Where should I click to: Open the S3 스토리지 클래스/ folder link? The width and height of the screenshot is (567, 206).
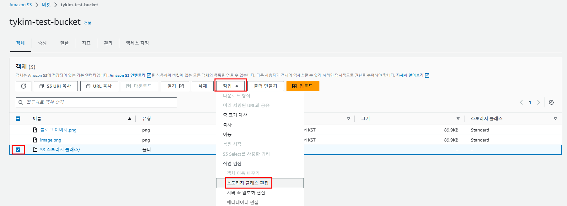(60, 150)
